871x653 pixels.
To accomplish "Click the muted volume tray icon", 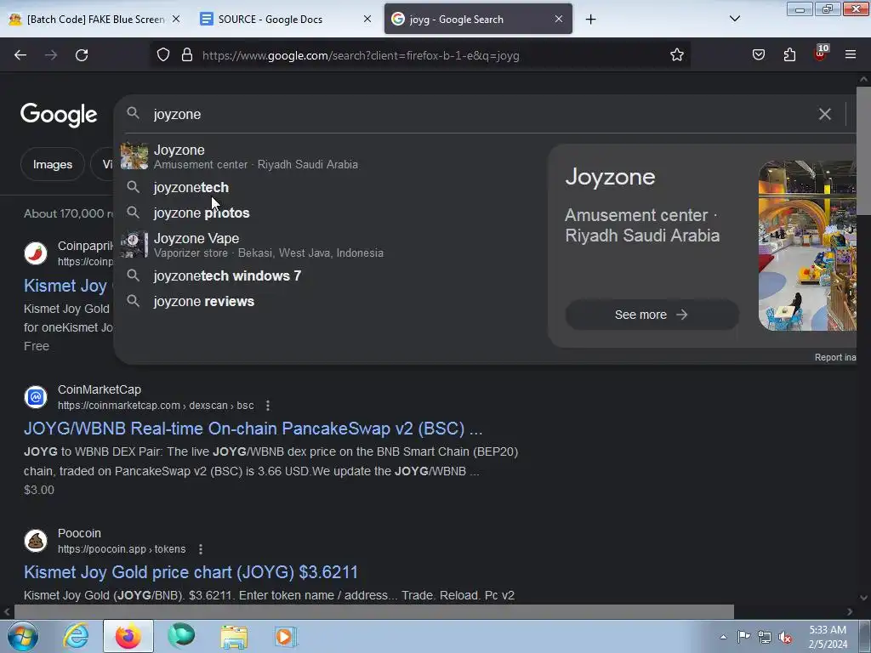I will [x=785, y=637].
